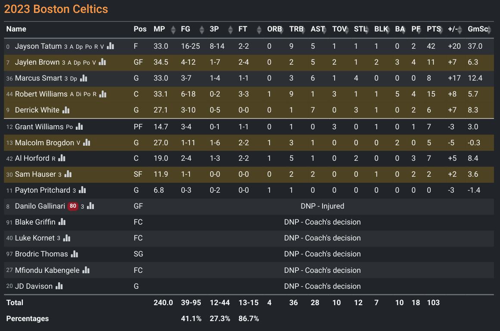Click the bar chart icon next to Jaylen Brown
The image size is (500, 331).
102,62
